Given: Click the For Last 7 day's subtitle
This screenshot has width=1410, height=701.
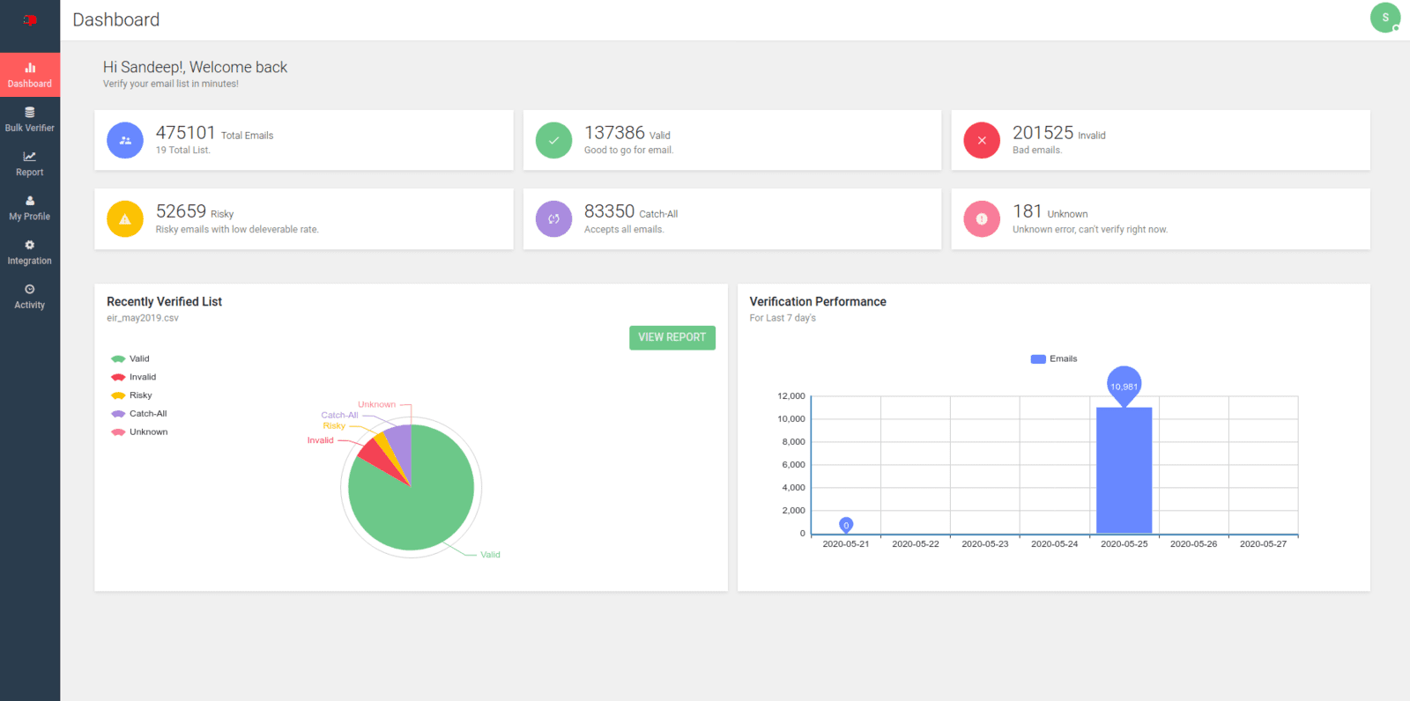Looking at the screenshot, I should pos(783,318).
